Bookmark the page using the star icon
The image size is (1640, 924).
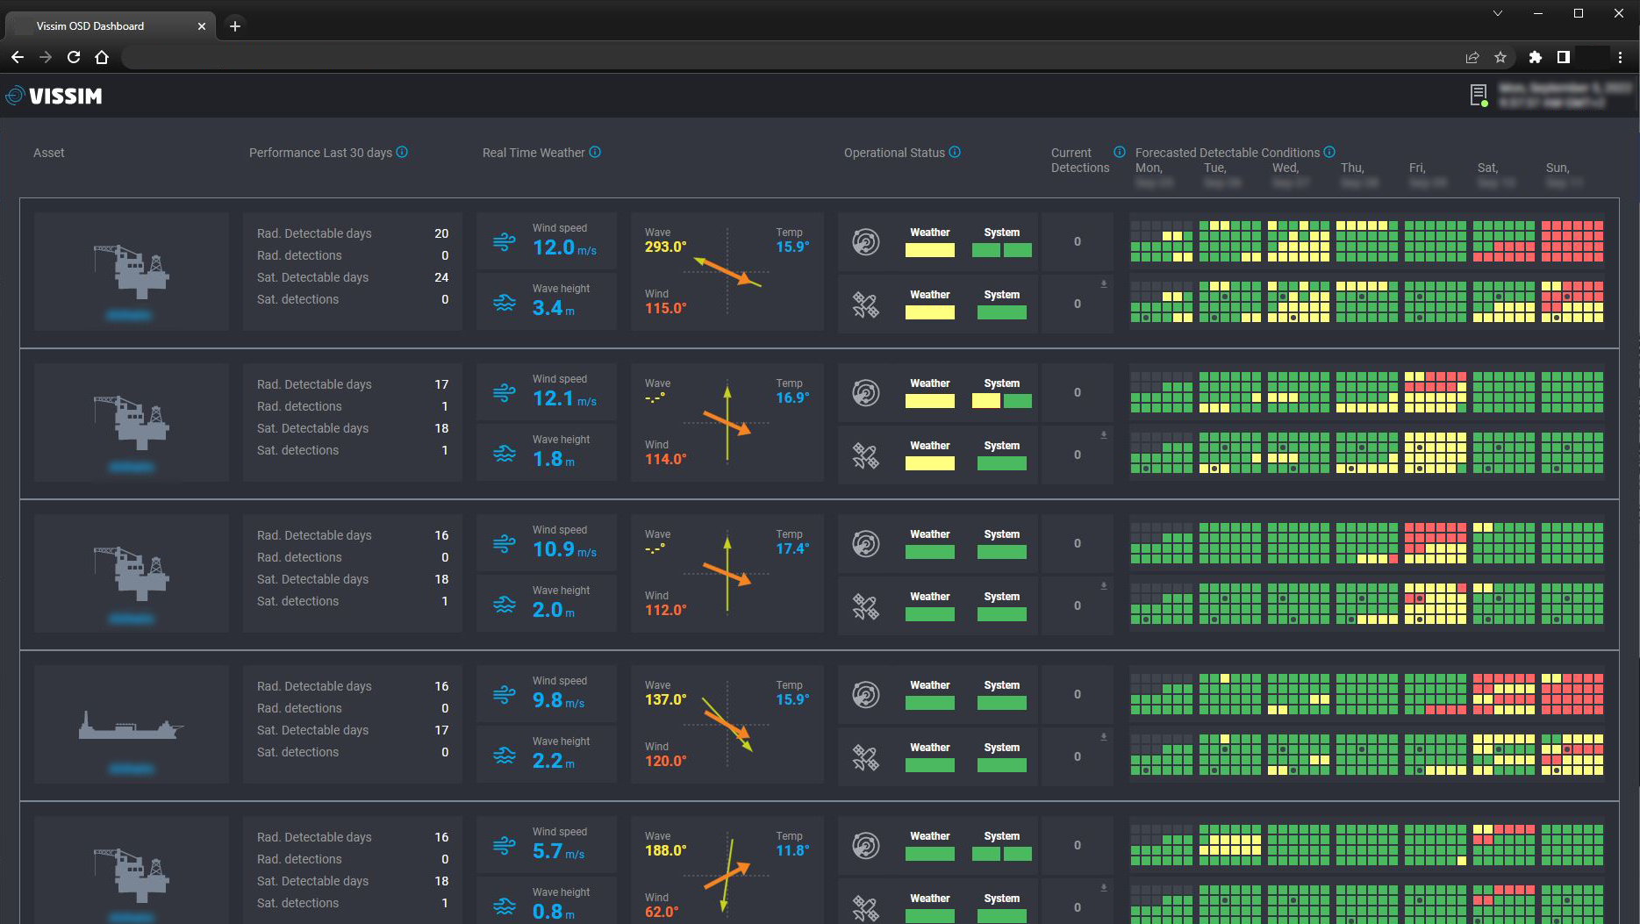tap(1502, 57)
